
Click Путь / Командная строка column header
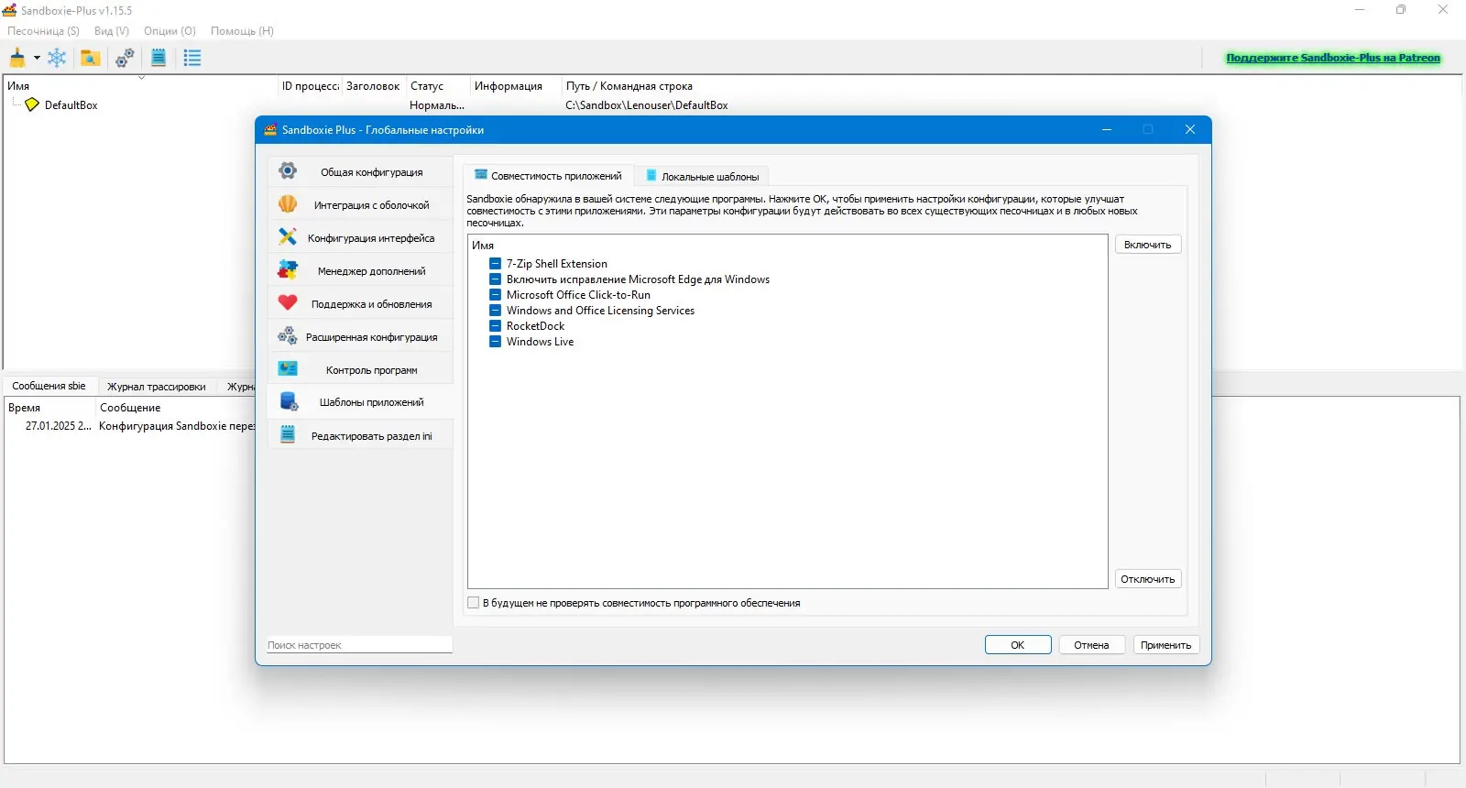tap(629, 86)
